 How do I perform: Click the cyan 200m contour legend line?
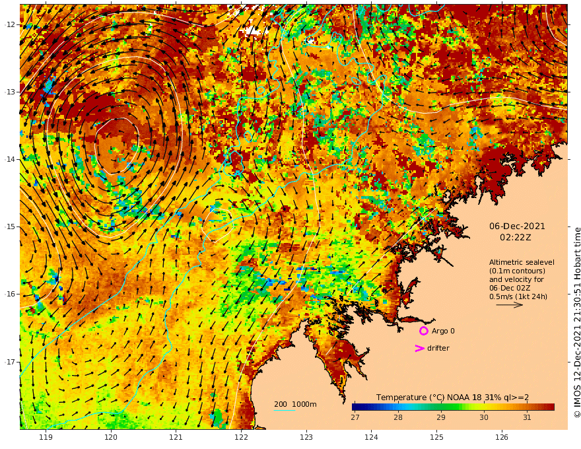(x=285, y=411)
